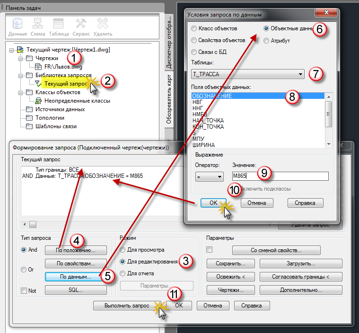Select Атрибут radio button

[266, 41]
